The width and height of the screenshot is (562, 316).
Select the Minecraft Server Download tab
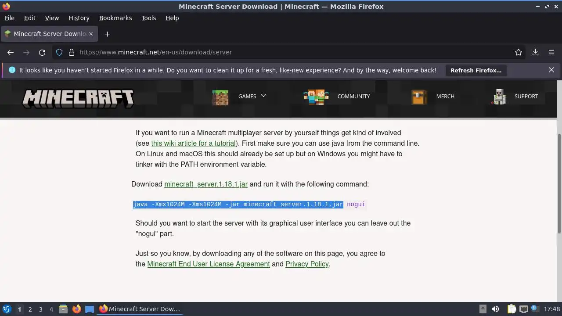click(49, 34)
